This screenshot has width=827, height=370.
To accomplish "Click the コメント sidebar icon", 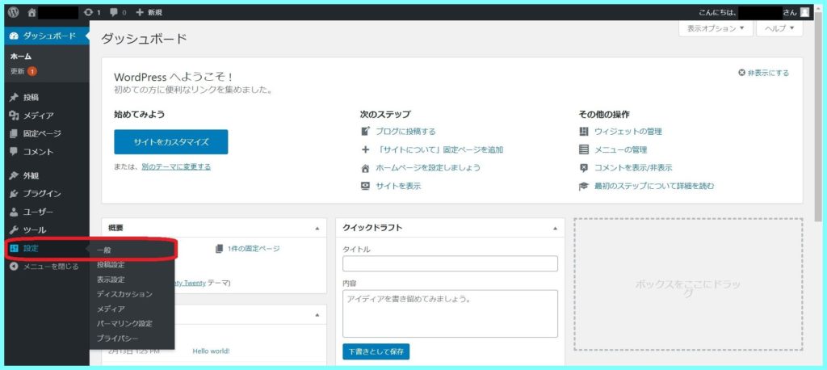I will [x=15, y=152].
